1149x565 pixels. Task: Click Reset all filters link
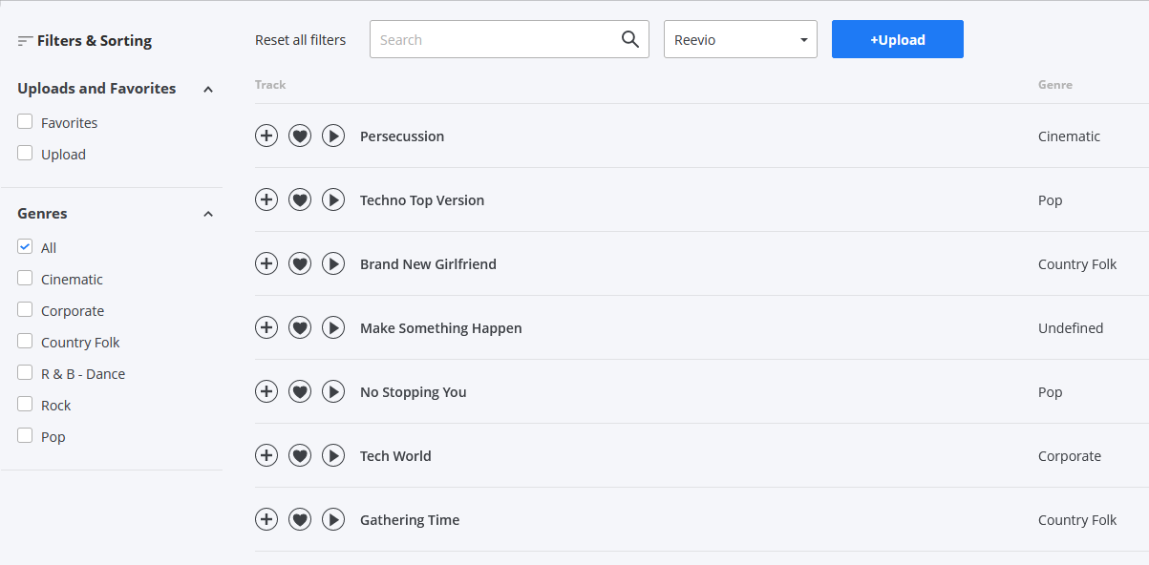(300, 40)
